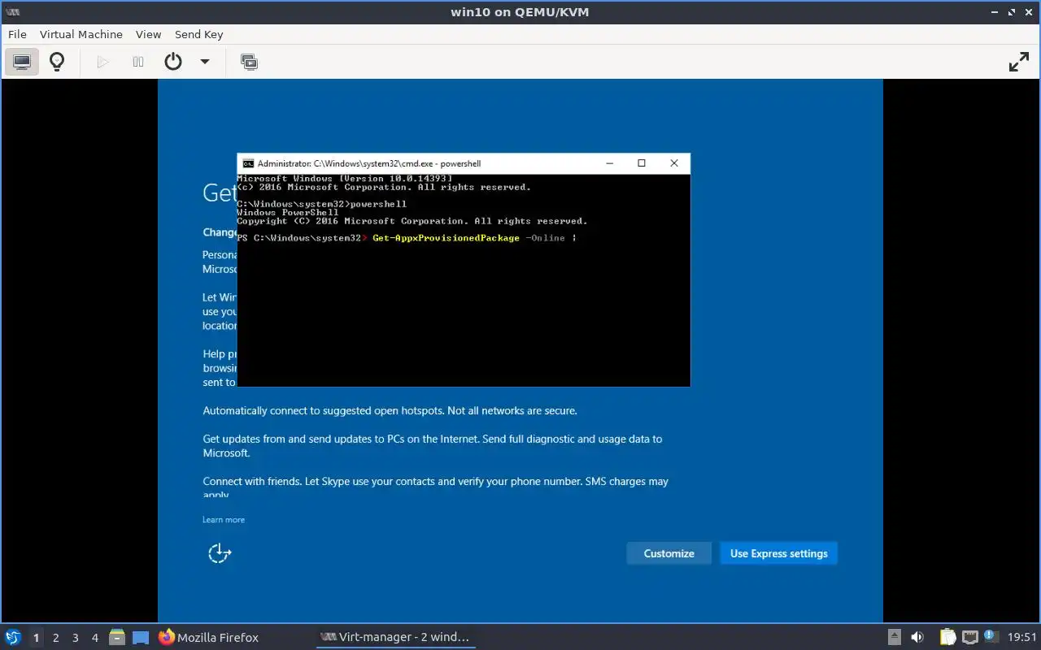
Task: Open the clipboard manager tray icon
Action: pyautogui.click(x=947, y=637)
